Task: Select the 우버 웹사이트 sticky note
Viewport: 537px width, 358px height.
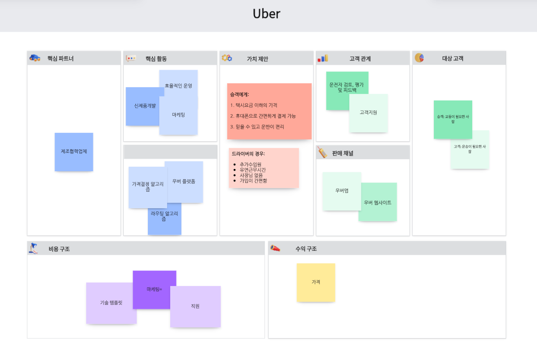Action: (x=378, y=202)
